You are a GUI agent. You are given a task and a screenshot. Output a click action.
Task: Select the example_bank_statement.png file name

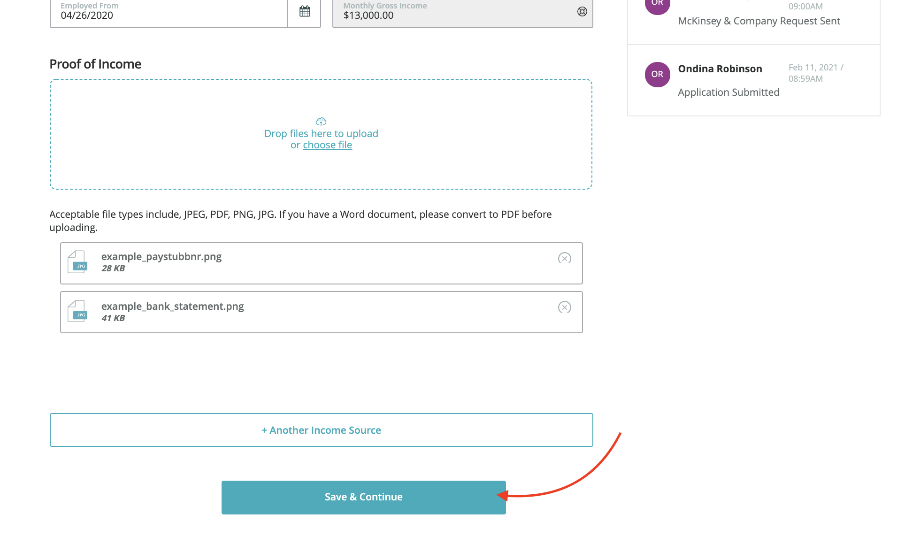[x=172, y=307]
